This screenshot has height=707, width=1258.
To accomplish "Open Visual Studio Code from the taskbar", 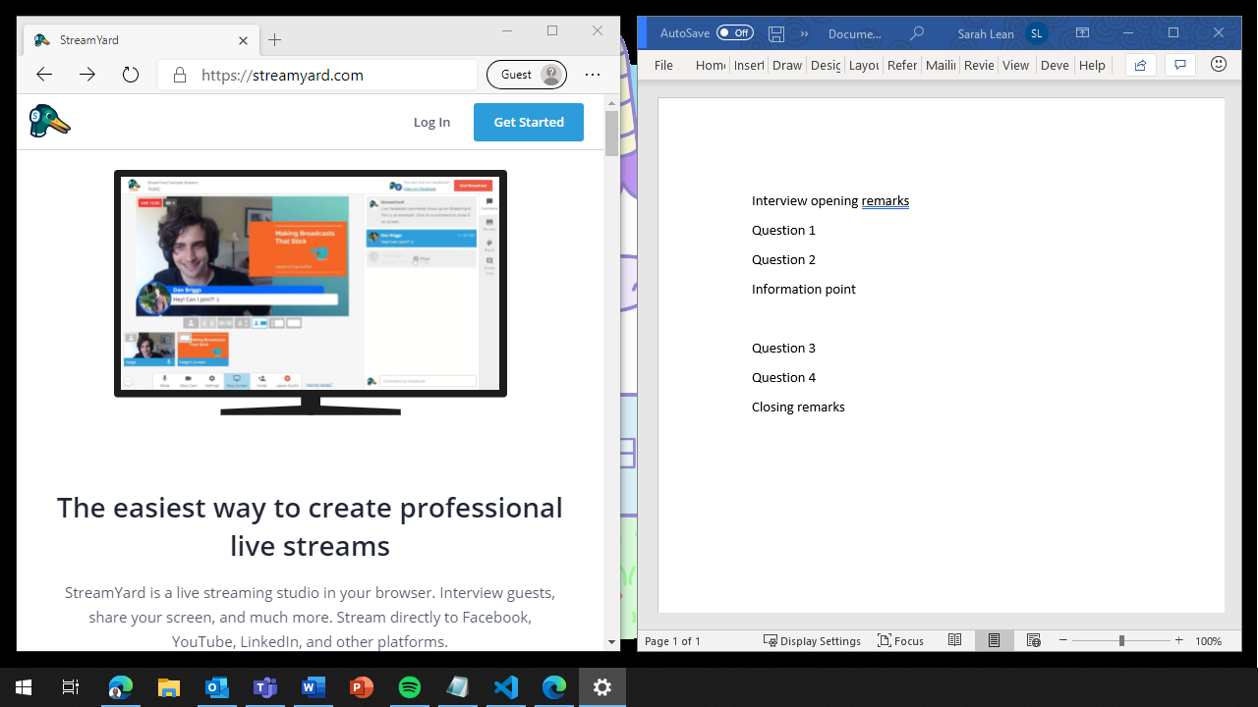I will tap(506, 687).
